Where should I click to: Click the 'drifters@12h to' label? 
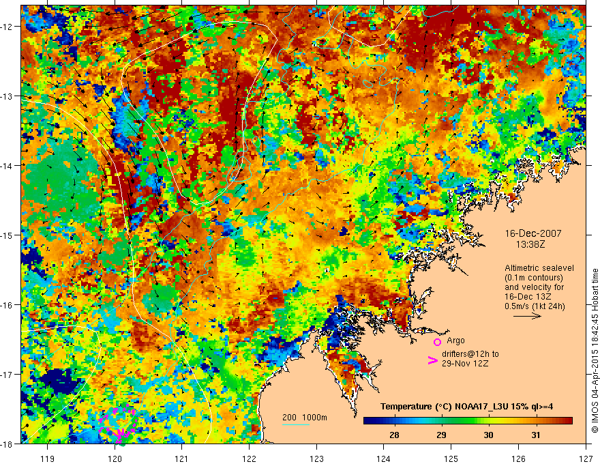coord(470,354)
